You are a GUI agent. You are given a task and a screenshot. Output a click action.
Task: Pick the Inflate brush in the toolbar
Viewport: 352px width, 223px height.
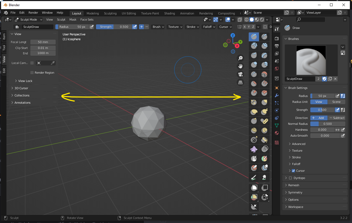tap(254, 65)
